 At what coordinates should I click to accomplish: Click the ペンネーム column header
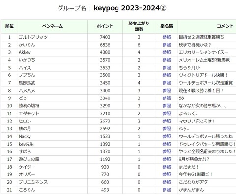click(53, 26)
